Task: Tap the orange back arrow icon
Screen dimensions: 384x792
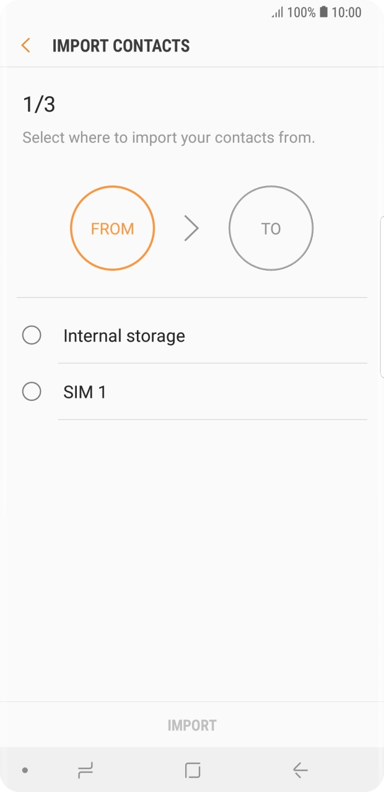Action: (25, 45)
